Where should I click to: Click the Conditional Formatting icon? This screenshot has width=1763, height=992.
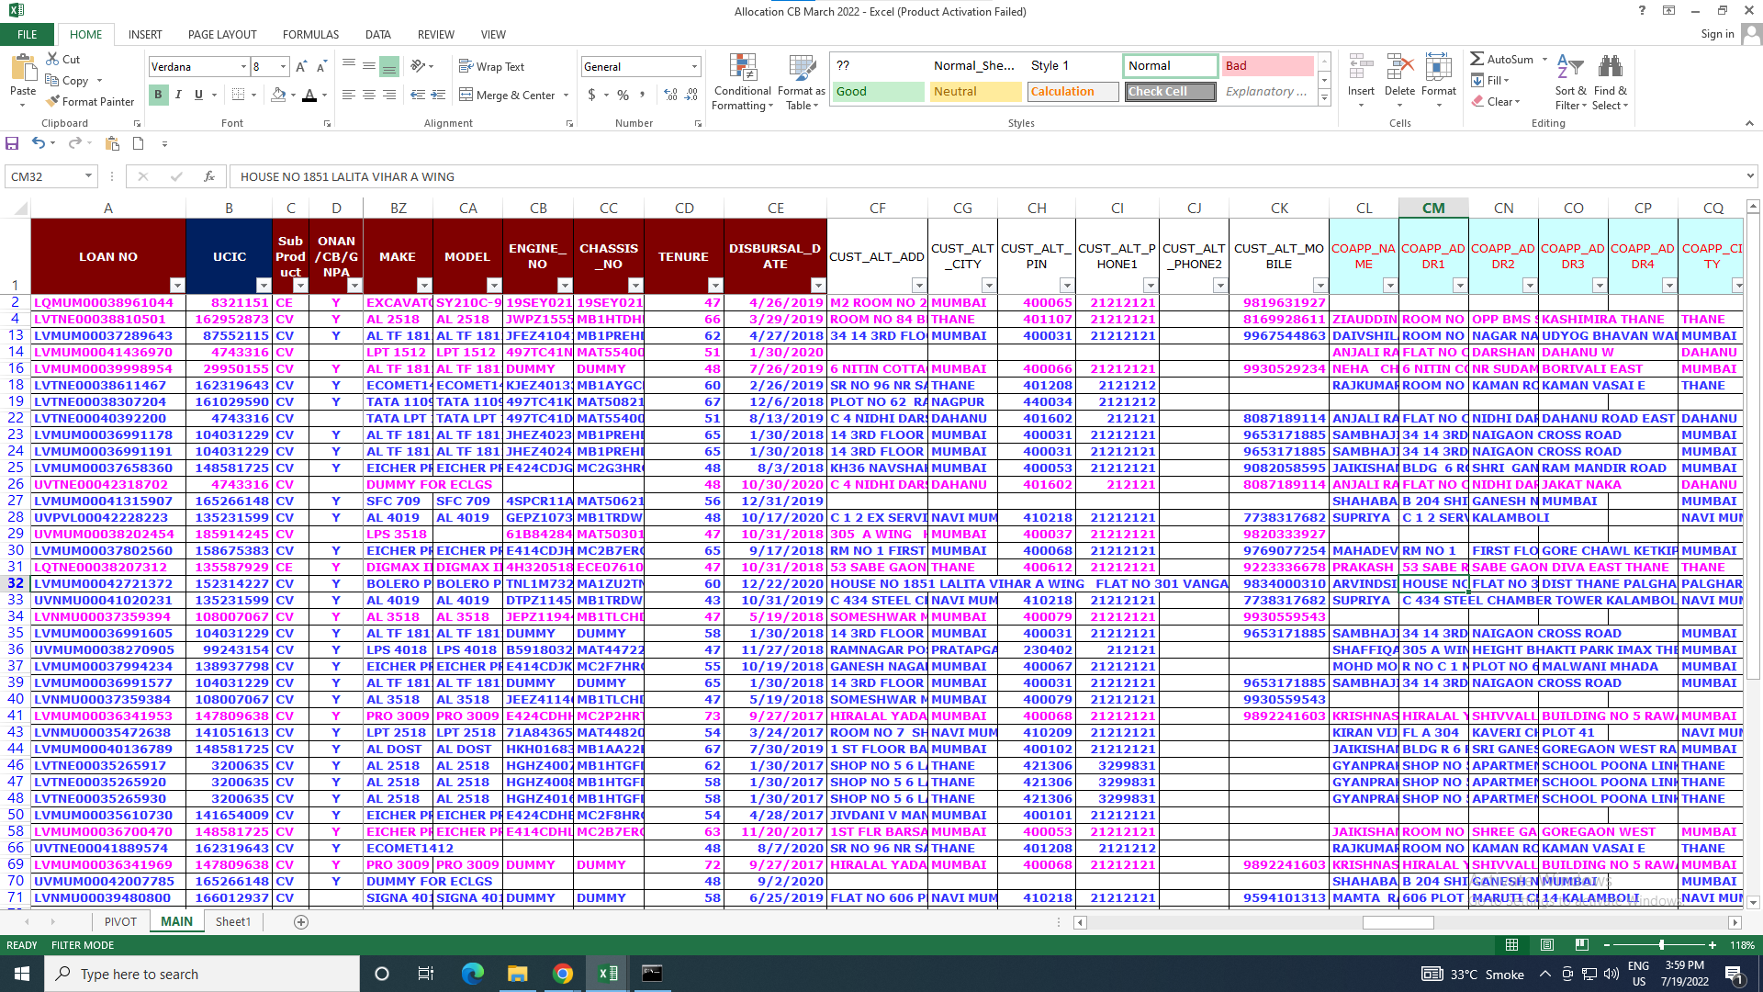[742, 69]
